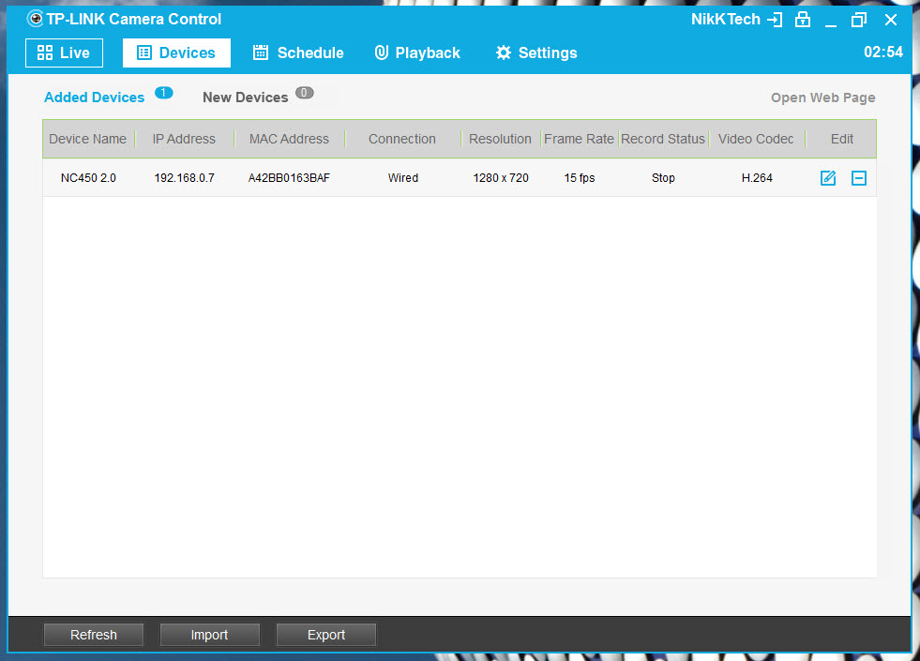This screenshot has height=661, width=920.
Task: Open Web Page link
Action: tap(822, 98)
